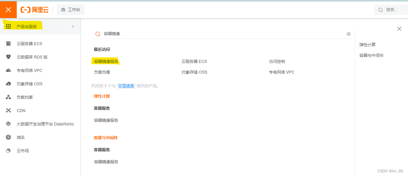Open highlighted 容器镜像服务 under 最近访问
The image size is (408, 176).
(x=106, y=62)
